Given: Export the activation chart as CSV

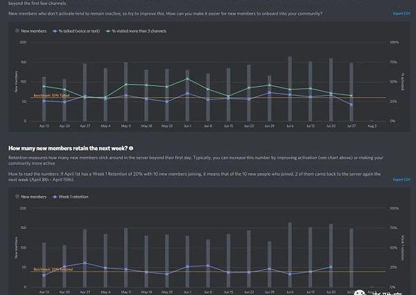Looking at the screenshot, I should (x=401, y=14).
